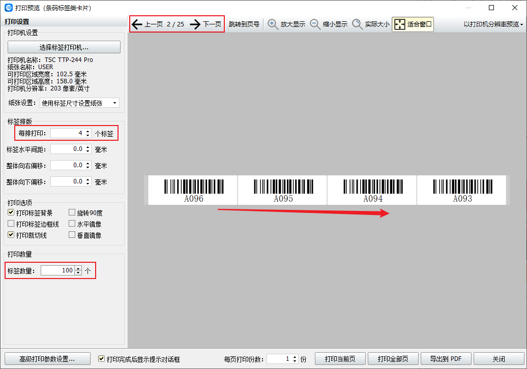Click barcode label A093 in preview
The width and height of the screenshot is (527, 369).
[x=462, y=190]
